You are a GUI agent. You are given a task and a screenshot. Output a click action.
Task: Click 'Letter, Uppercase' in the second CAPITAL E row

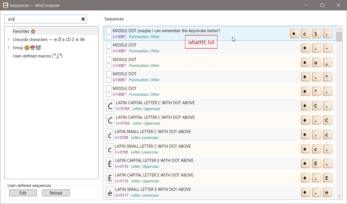145,181
